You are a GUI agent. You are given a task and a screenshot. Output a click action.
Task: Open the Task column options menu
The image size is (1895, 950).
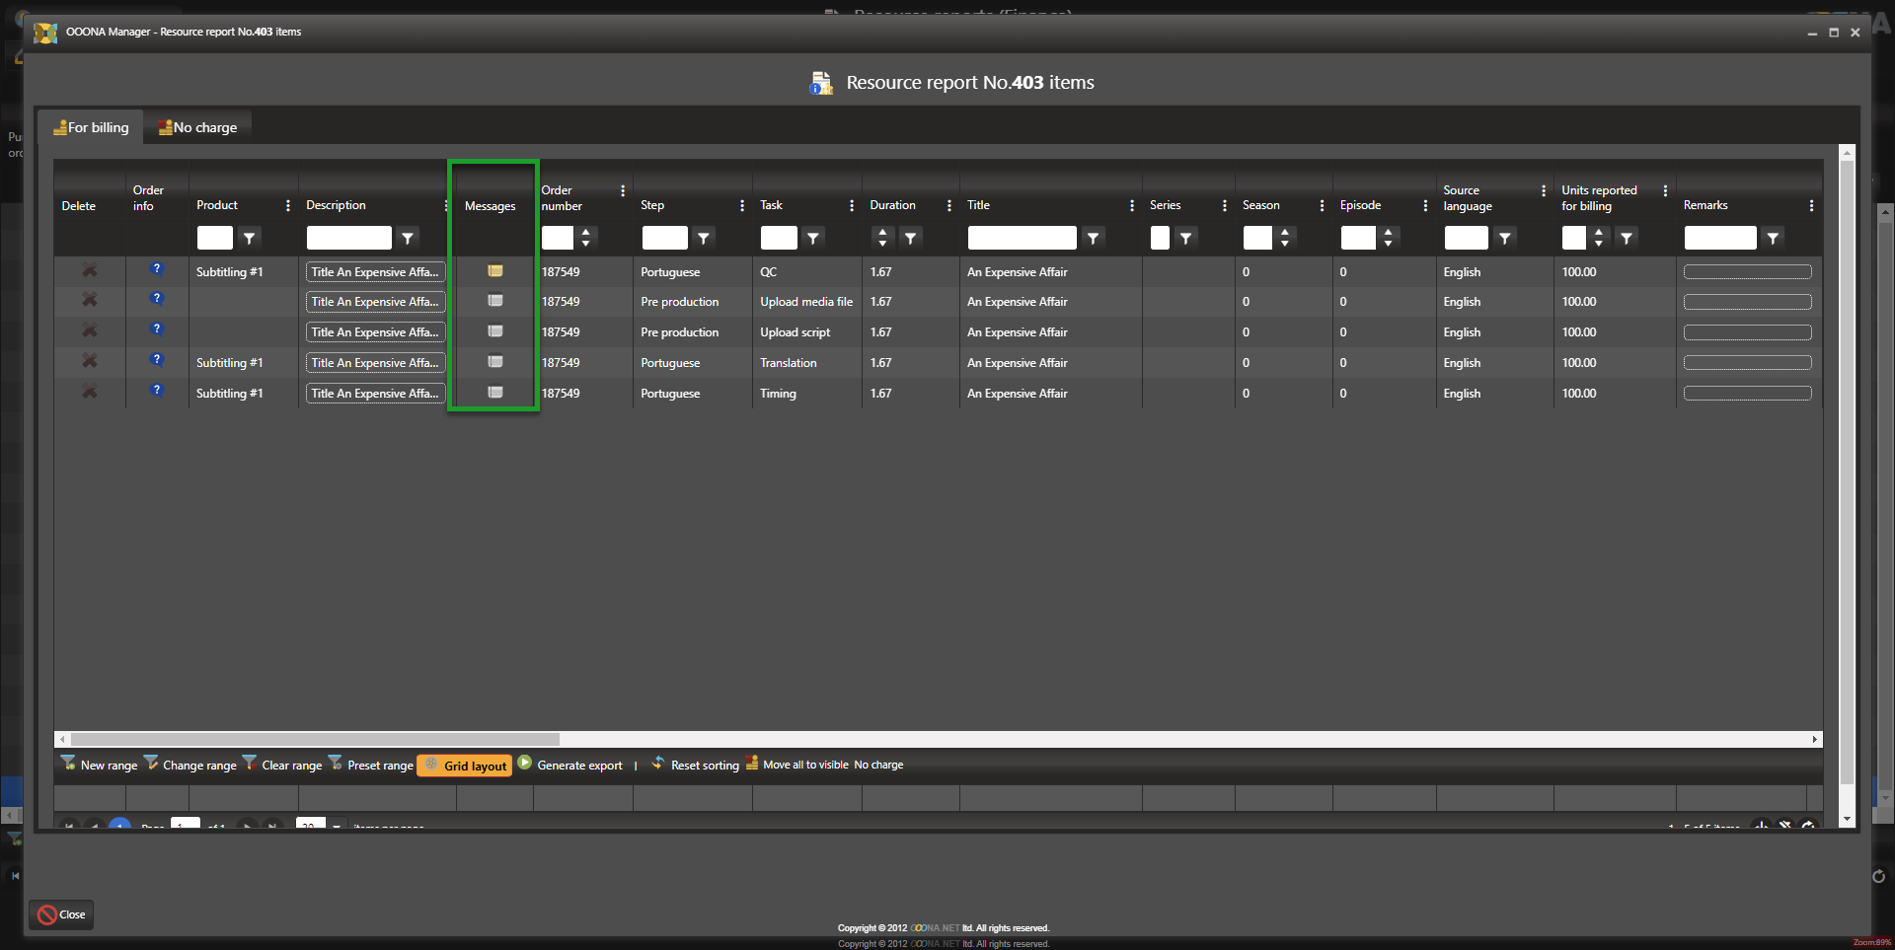coord(851,205)
